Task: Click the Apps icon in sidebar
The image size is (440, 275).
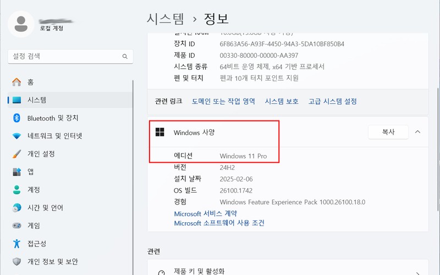Action: pos(16,172)
